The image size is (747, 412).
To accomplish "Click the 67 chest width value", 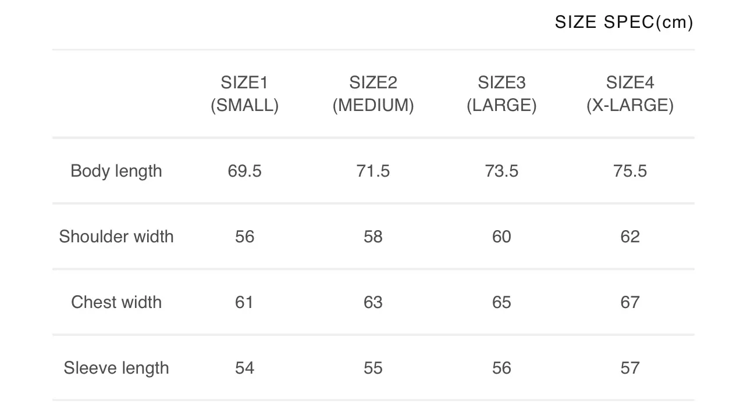I will (630, 302).
